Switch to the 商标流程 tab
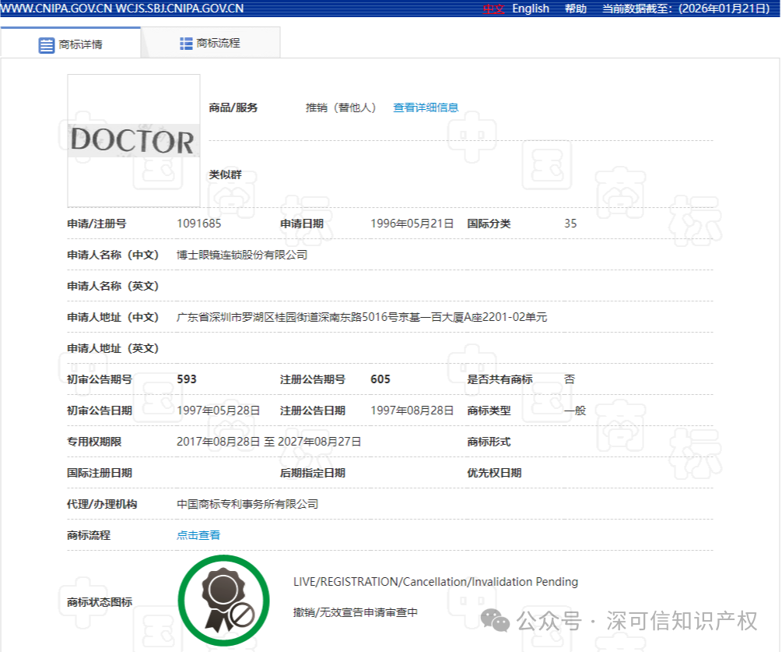Screen dimensions: 782x652 (218, 44)
